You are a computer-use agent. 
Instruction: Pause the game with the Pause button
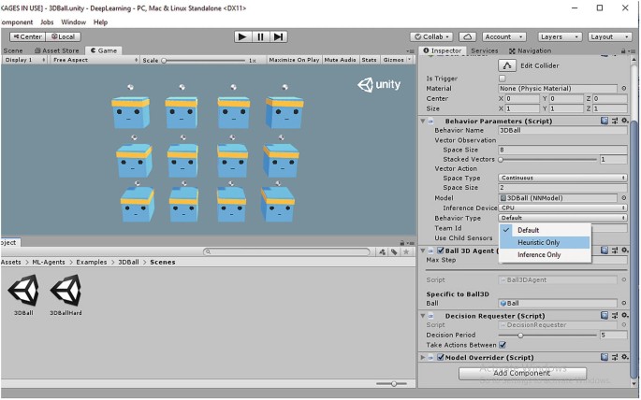coord(260,36)
